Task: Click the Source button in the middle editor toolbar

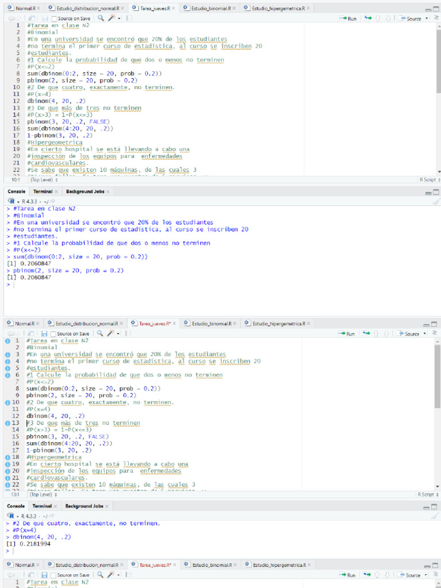Action: 411,334
